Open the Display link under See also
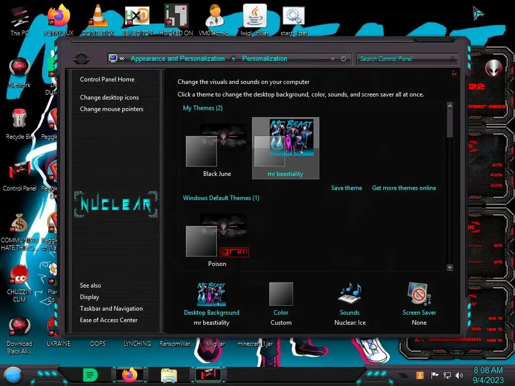 90,297
